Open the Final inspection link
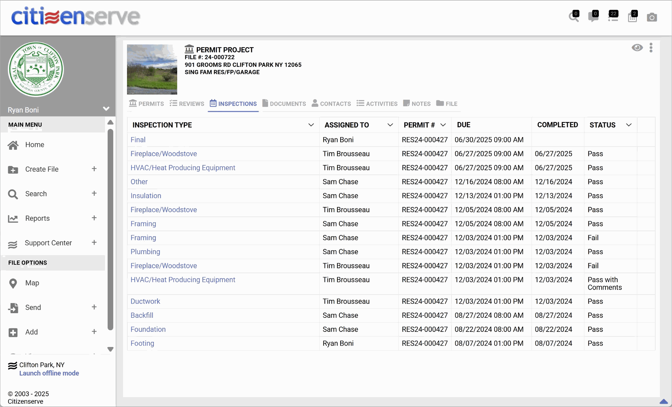 pos(138,140)
